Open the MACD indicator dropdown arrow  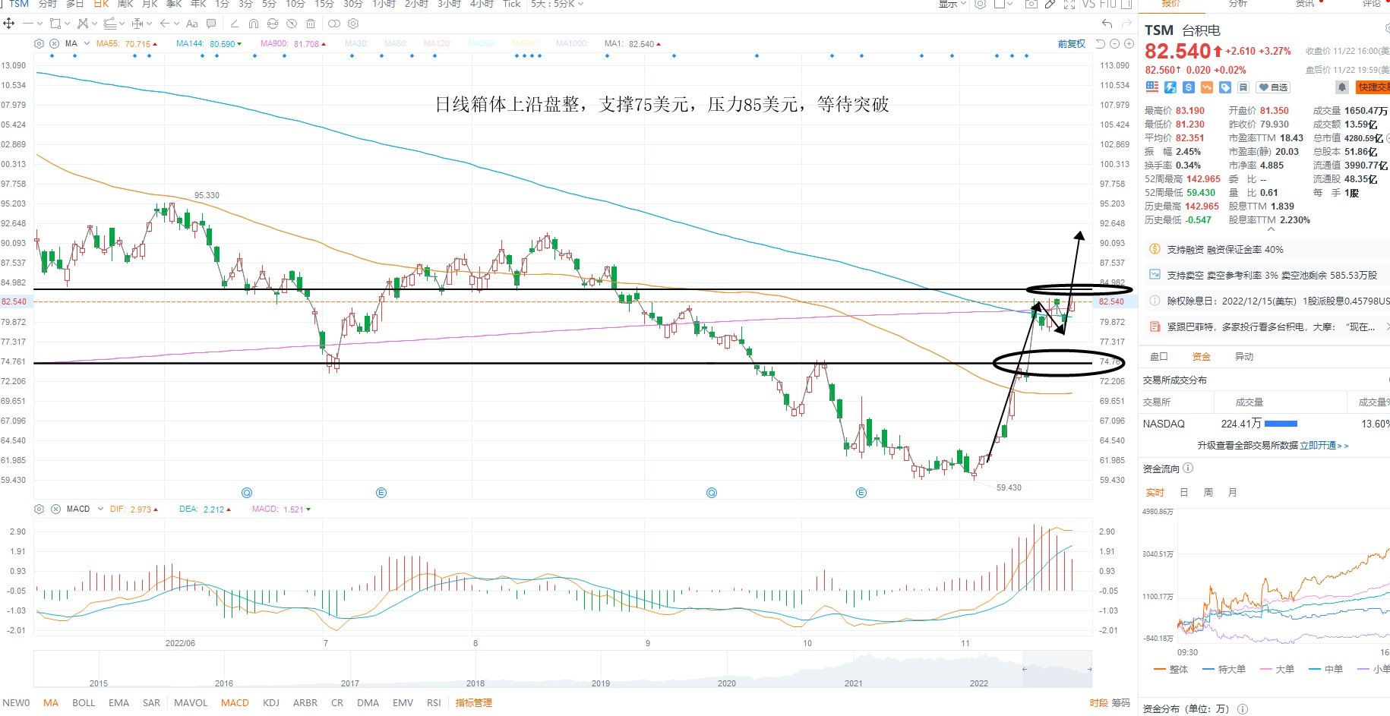click(x=100, y=509)
